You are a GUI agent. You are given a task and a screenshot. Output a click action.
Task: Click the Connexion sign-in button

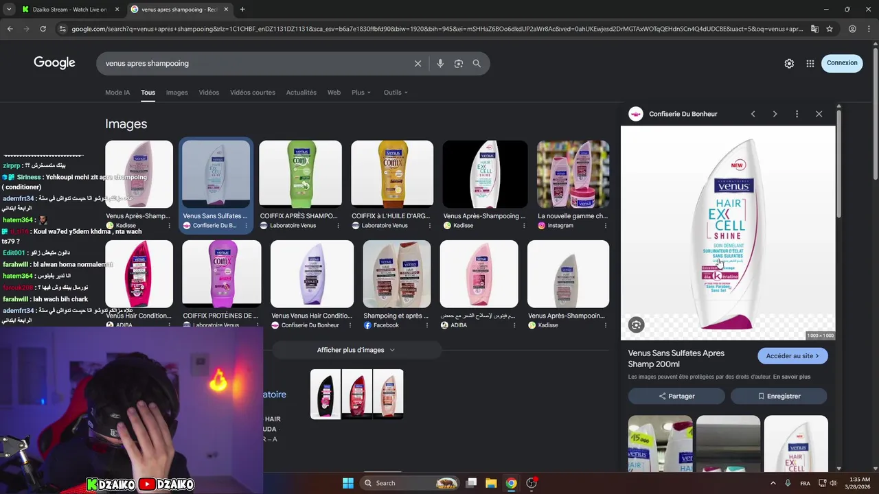[842, 63]
